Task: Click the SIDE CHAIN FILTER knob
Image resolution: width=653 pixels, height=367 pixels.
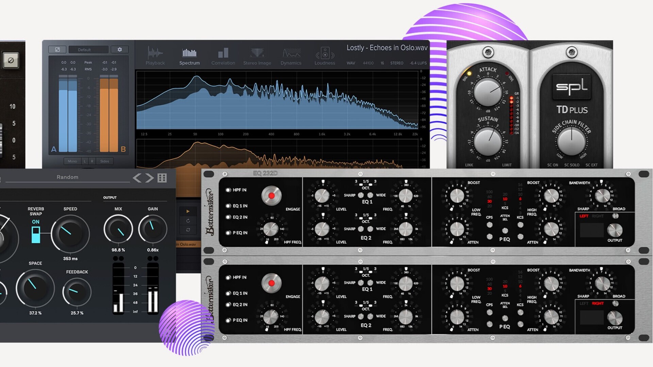Action: 571,142
